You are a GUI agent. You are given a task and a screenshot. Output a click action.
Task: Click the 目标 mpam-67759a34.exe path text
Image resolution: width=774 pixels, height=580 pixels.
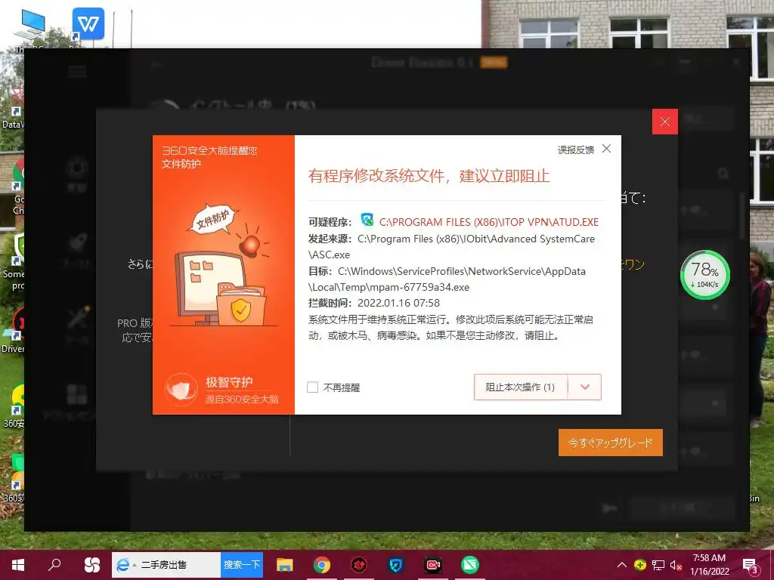point(447,279)
